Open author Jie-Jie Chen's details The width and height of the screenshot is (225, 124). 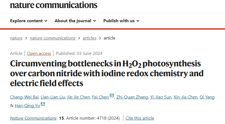[x=78, y=97]
